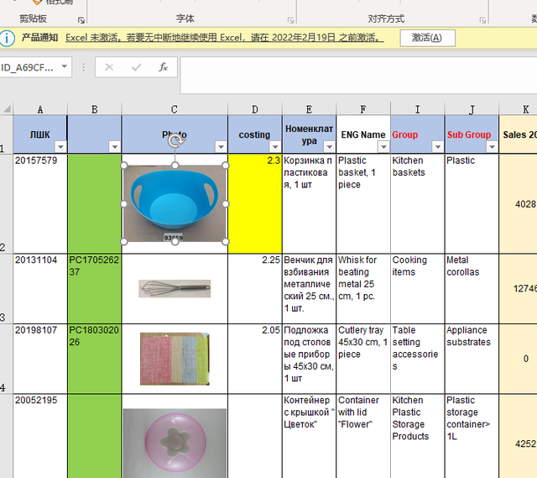Click cell 'Kitchen baskets'
Image resolution: width=537 pixels, height=478 pixels.
pyautogui.click(x=418, y=203)
